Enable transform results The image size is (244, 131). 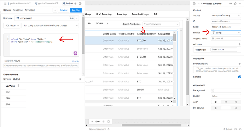[76, 61]
